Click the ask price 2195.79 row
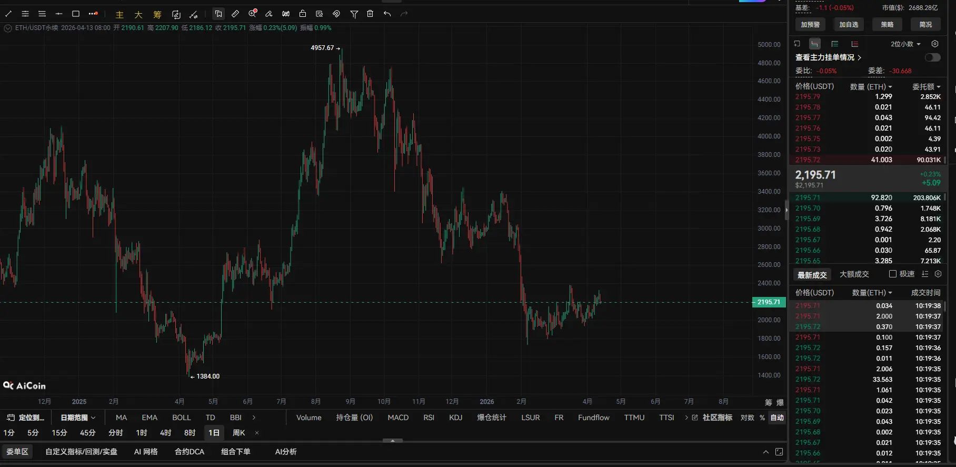 868,97
